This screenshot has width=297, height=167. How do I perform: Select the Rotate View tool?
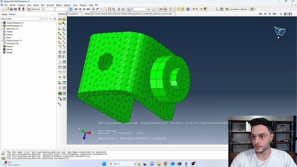(x=97, y=9)
